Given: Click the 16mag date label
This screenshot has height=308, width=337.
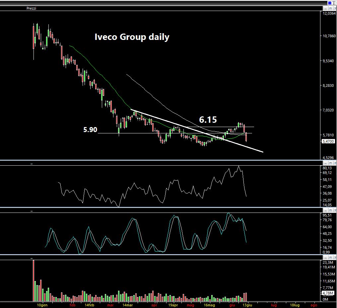Looking at the screenshot, I should point(209,305).
